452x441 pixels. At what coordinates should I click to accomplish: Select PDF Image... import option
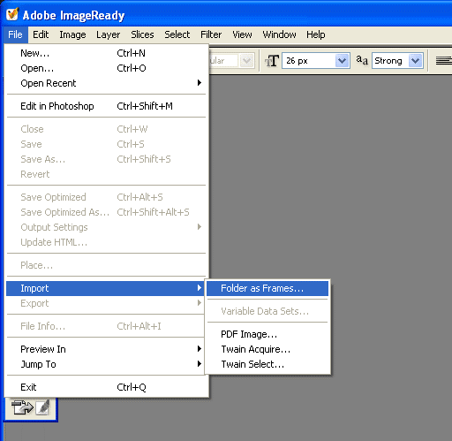click(267, 334)
